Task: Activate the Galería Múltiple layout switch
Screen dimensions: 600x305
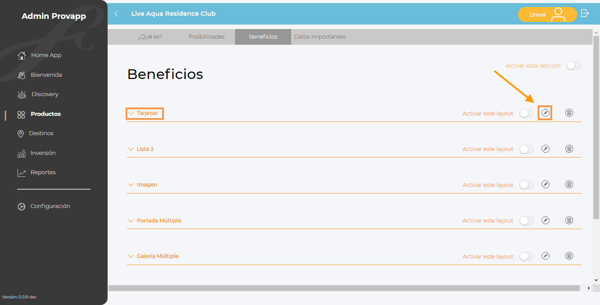Action: [x=526, y=256]
